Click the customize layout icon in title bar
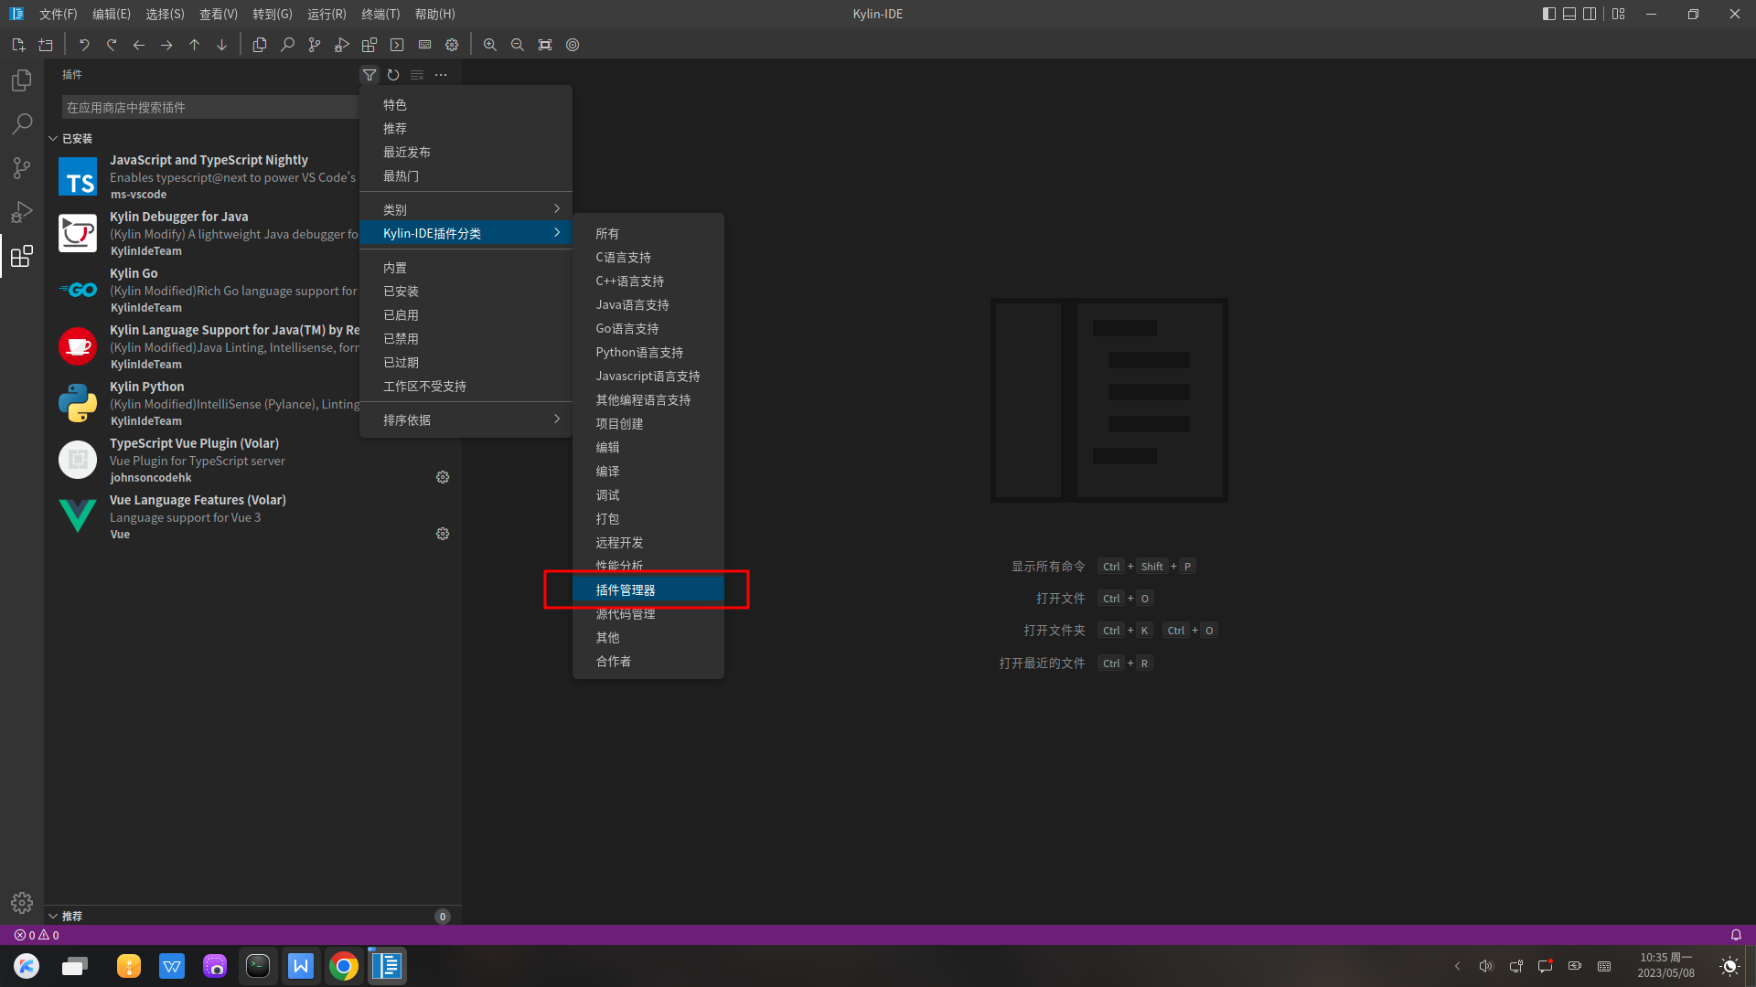This screenshot has height=987, width=1756. pyautogui.click(x=1619, y=14)
